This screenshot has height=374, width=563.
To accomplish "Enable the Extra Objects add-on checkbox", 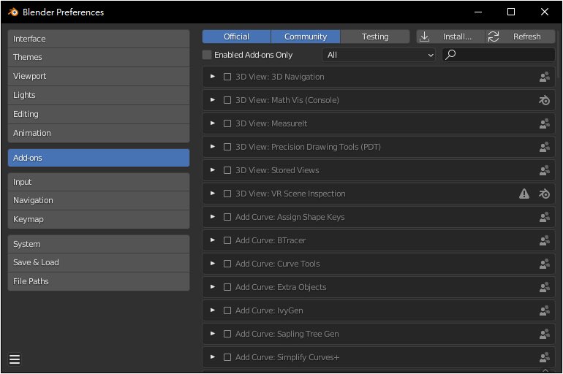I will tap(227, 287).
